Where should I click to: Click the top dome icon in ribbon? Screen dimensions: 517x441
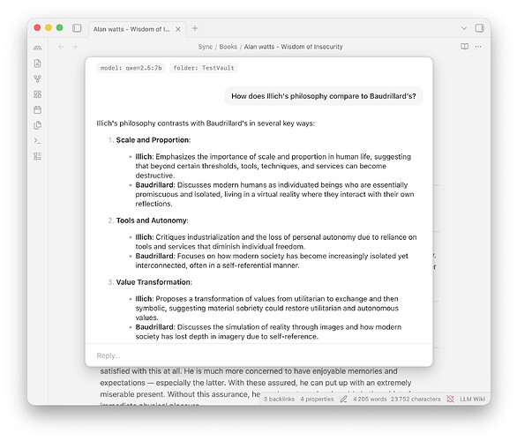pos(38,49)
